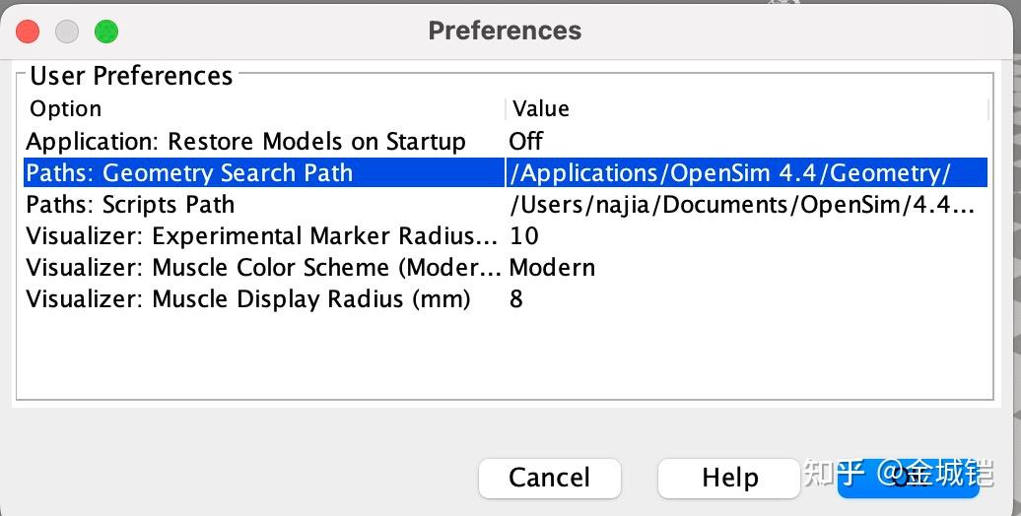Select the Scripts Path option
This screenshot has width=1021, height=516.
pyautogui.click(x=130, y=205)
